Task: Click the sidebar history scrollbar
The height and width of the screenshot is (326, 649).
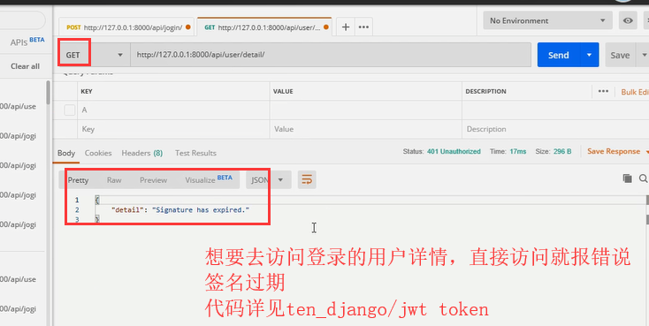Action: pyautogui.click(x=49, y=93)
